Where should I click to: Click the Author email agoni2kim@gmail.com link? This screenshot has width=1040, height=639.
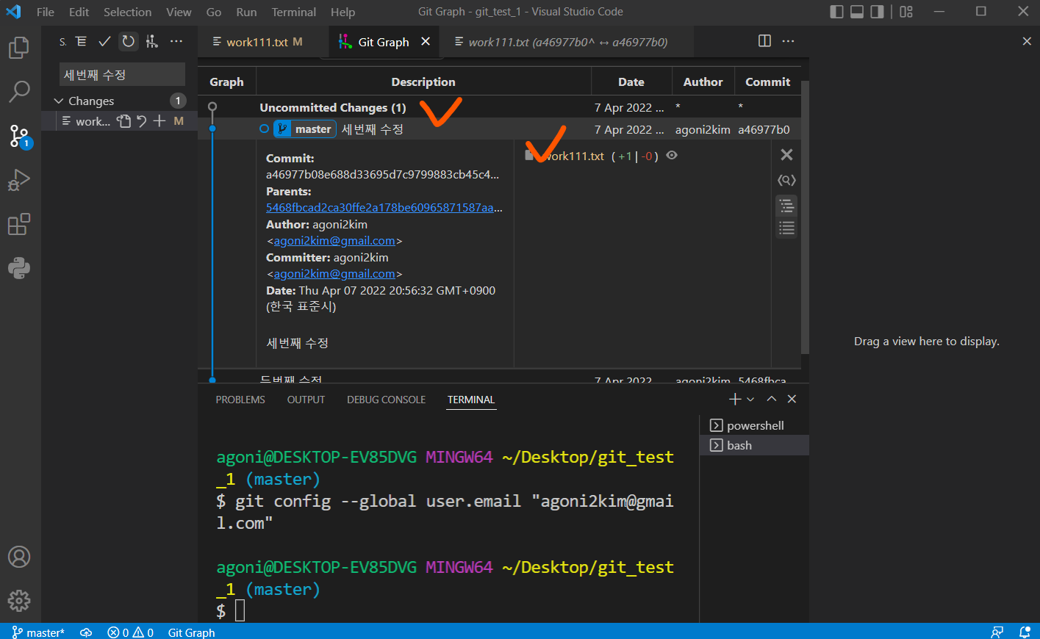tap(334, 241)
